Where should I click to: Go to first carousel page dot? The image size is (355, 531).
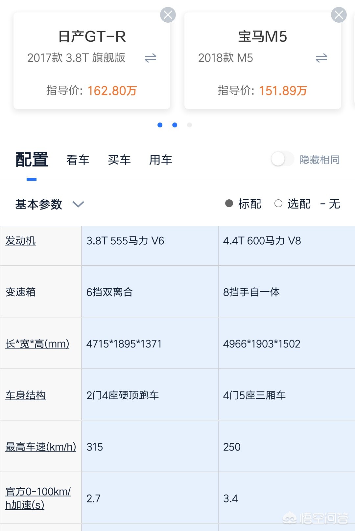[160, 125]
